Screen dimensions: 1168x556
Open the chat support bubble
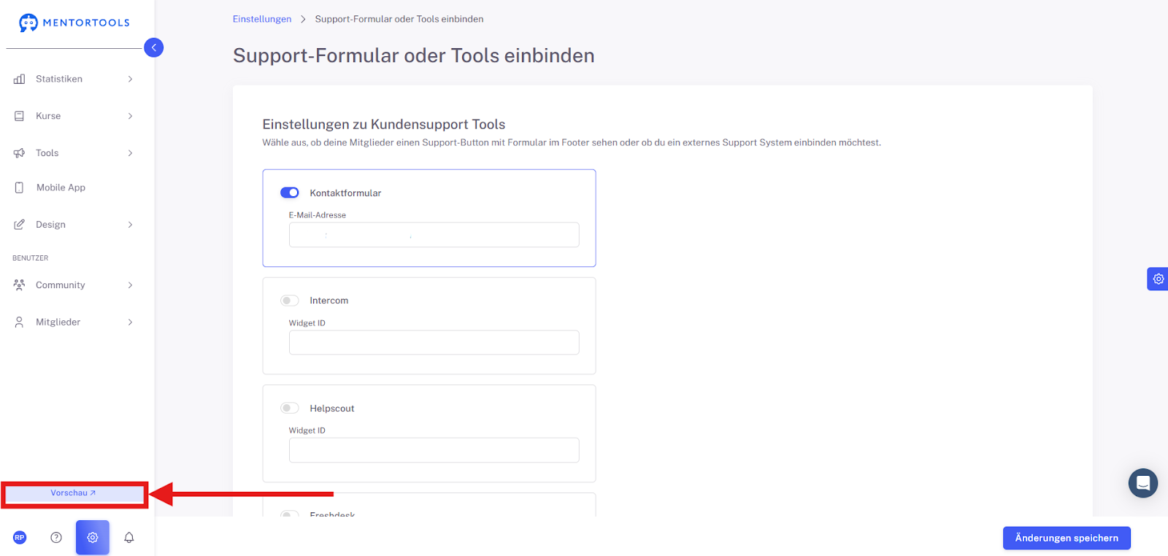coord(1143,483)
